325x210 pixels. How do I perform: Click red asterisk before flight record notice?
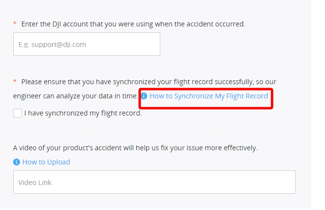[x=15, y=82]
